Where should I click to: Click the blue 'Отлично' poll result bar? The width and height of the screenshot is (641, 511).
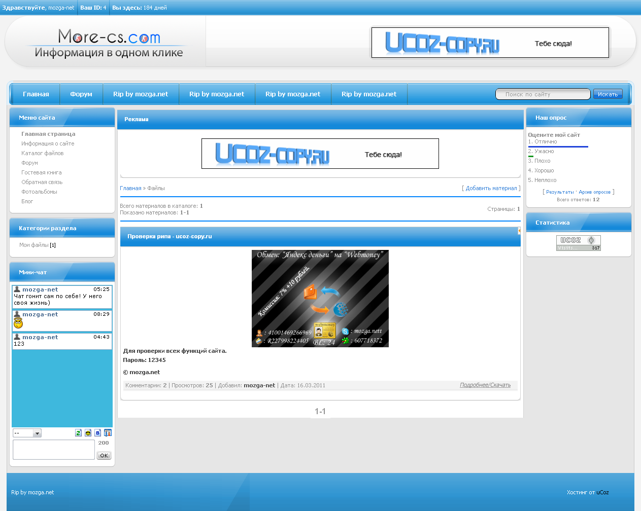(558, 147)
